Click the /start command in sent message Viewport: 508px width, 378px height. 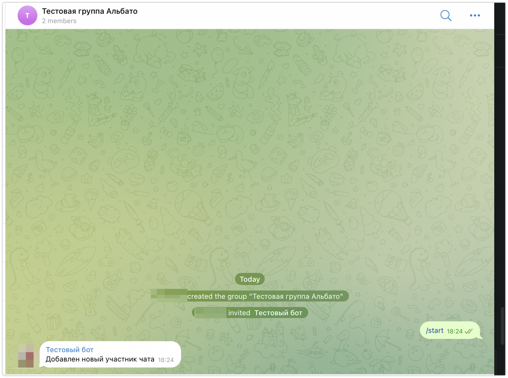[434, 331]
